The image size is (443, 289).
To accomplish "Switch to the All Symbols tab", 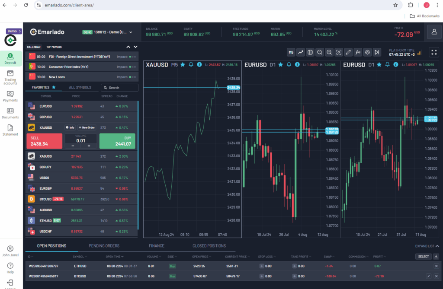I will tap(80, 87).
